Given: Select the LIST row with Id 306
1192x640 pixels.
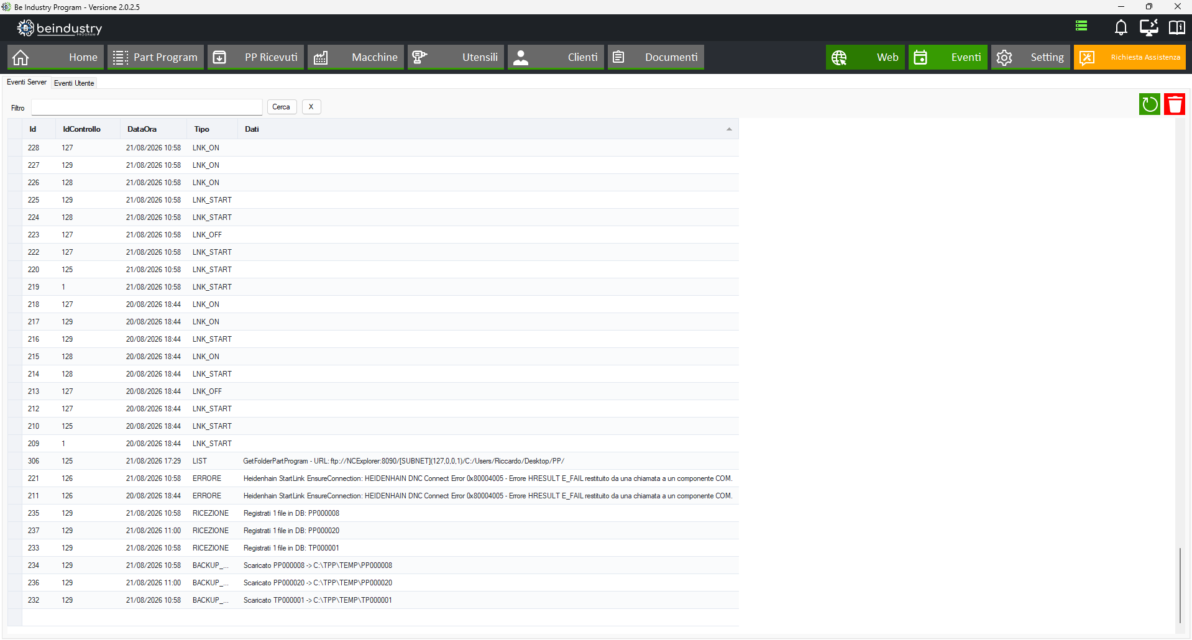Looking at the screenshot, I should click(373, 461).
